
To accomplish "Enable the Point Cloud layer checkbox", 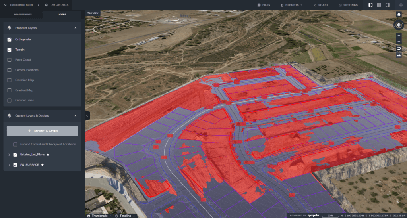I will (x=9, y=60).
